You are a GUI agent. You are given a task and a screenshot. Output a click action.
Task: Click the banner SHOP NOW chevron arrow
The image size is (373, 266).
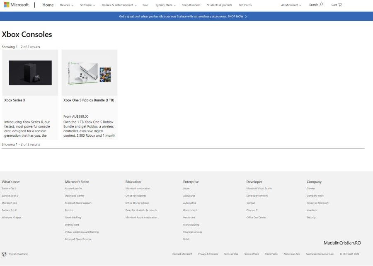pyautogui.click(x=246, y=17)
